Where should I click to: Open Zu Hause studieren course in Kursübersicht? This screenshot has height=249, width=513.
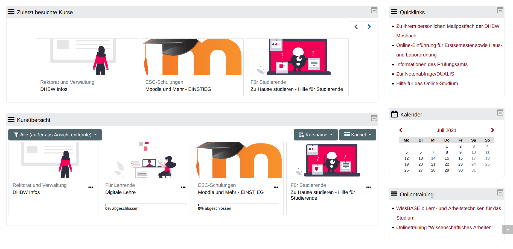tap(323, 195)
